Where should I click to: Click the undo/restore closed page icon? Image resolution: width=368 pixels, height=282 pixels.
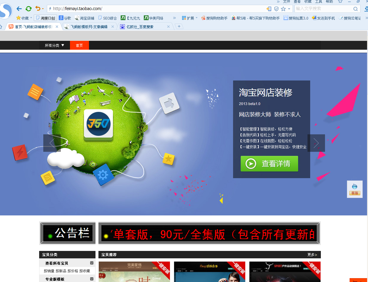38,9
